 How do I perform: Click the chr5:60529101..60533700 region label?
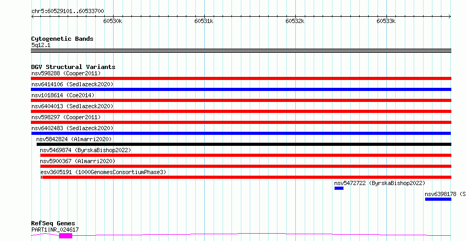point(68,12)
